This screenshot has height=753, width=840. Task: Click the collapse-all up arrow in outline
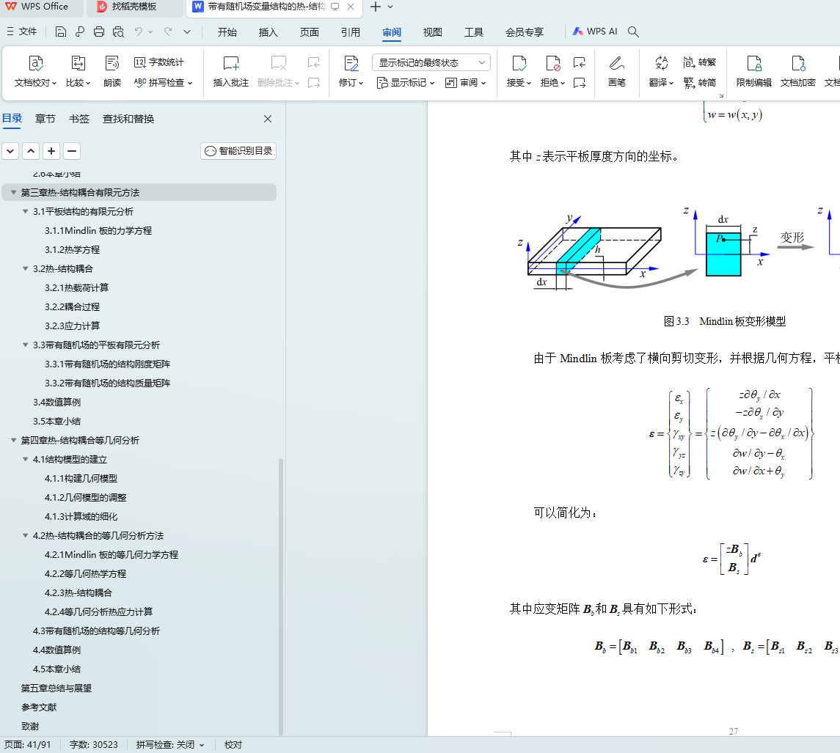[x=31, y=151]
